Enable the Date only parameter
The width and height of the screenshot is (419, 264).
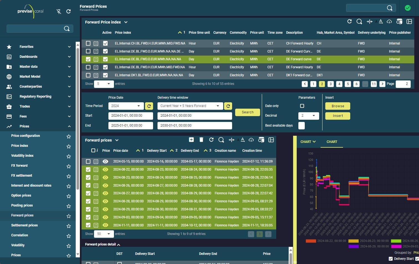[x=302, y=106]
